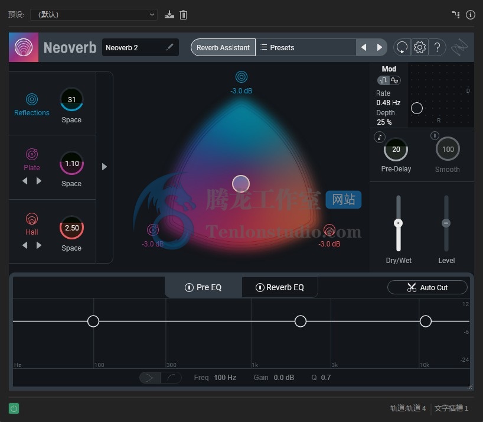
Task: Save preset with download icon
Action: tap(169, 15)
